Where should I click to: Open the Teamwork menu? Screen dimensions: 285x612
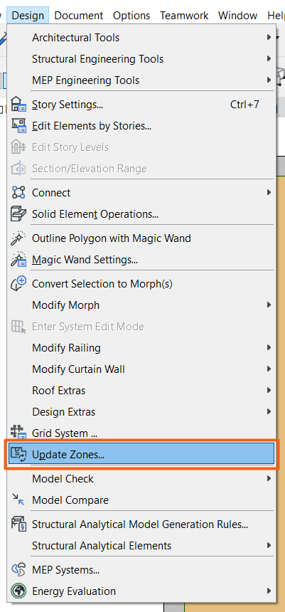click(184, 16)
